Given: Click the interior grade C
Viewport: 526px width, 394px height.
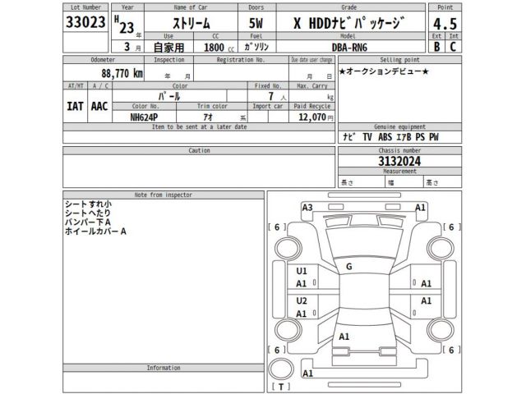Looking at the screenshot, I should click(x=453, y=47).
